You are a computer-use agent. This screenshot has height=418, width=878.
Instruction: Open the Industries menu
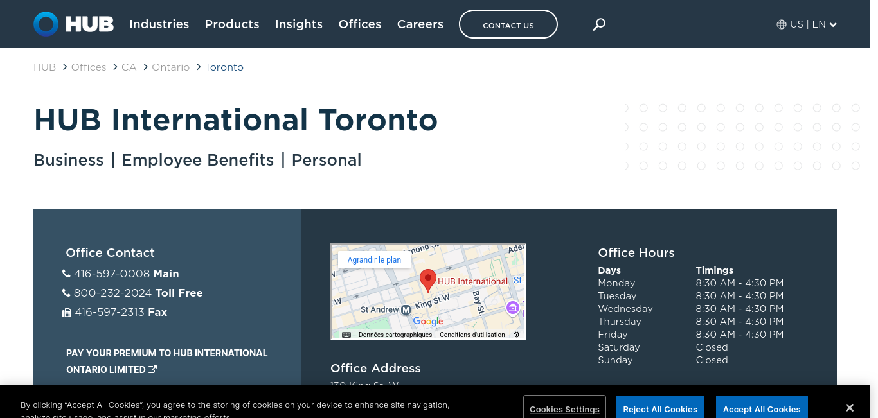tap(159, 24)
